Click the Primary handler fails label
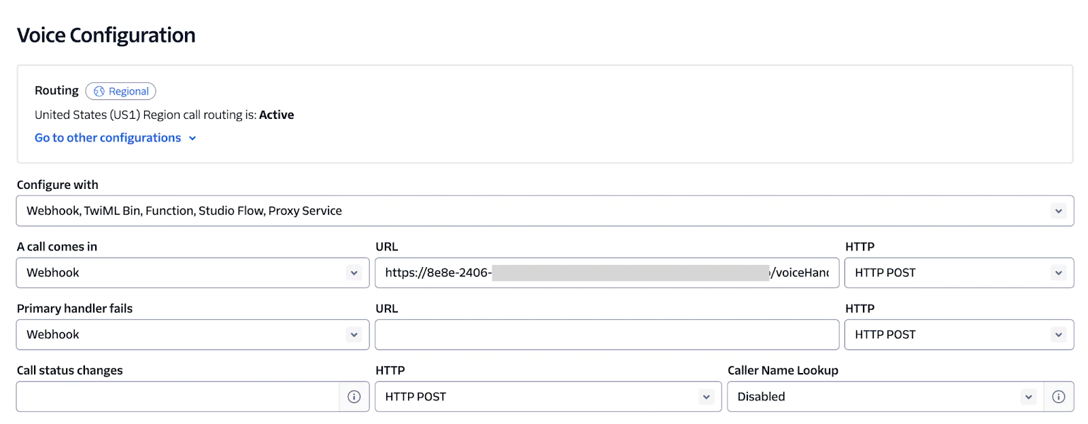This screenshot has width=1088, height=424. pos(75,308)
